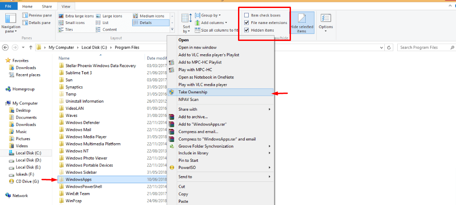This screenshot has width=456, height=205.
Task: Click the Date modified column header
Action: 156,58
